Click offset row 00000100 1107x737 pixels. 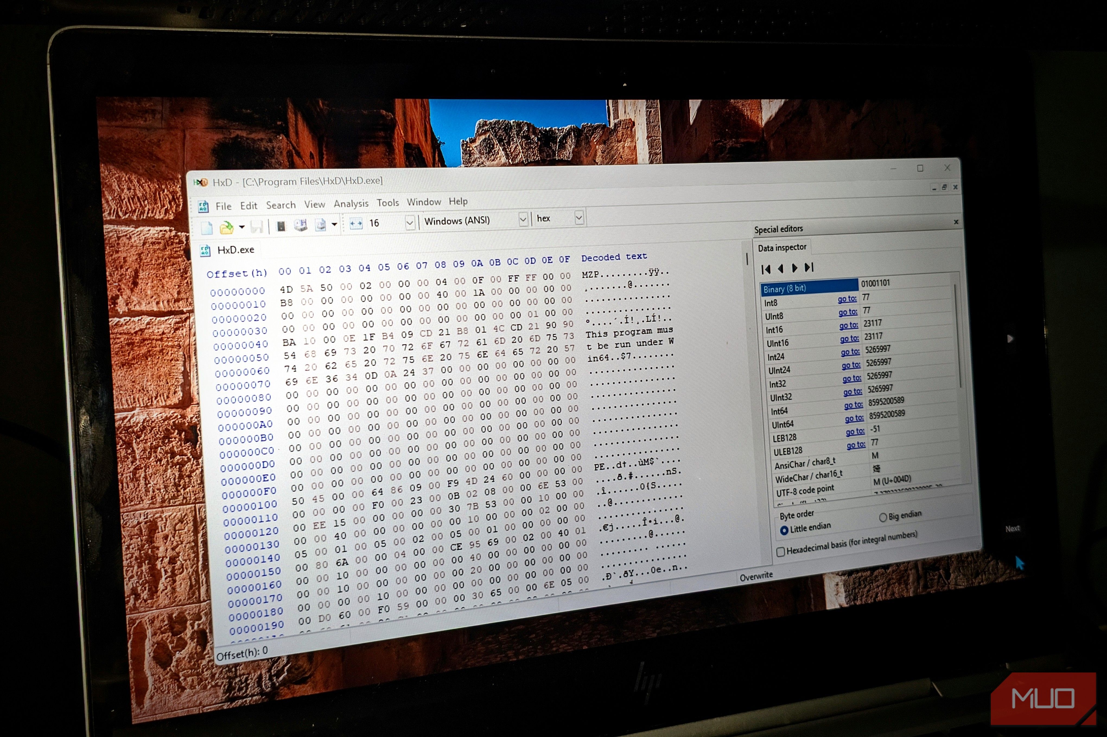[x=250, y=507]
